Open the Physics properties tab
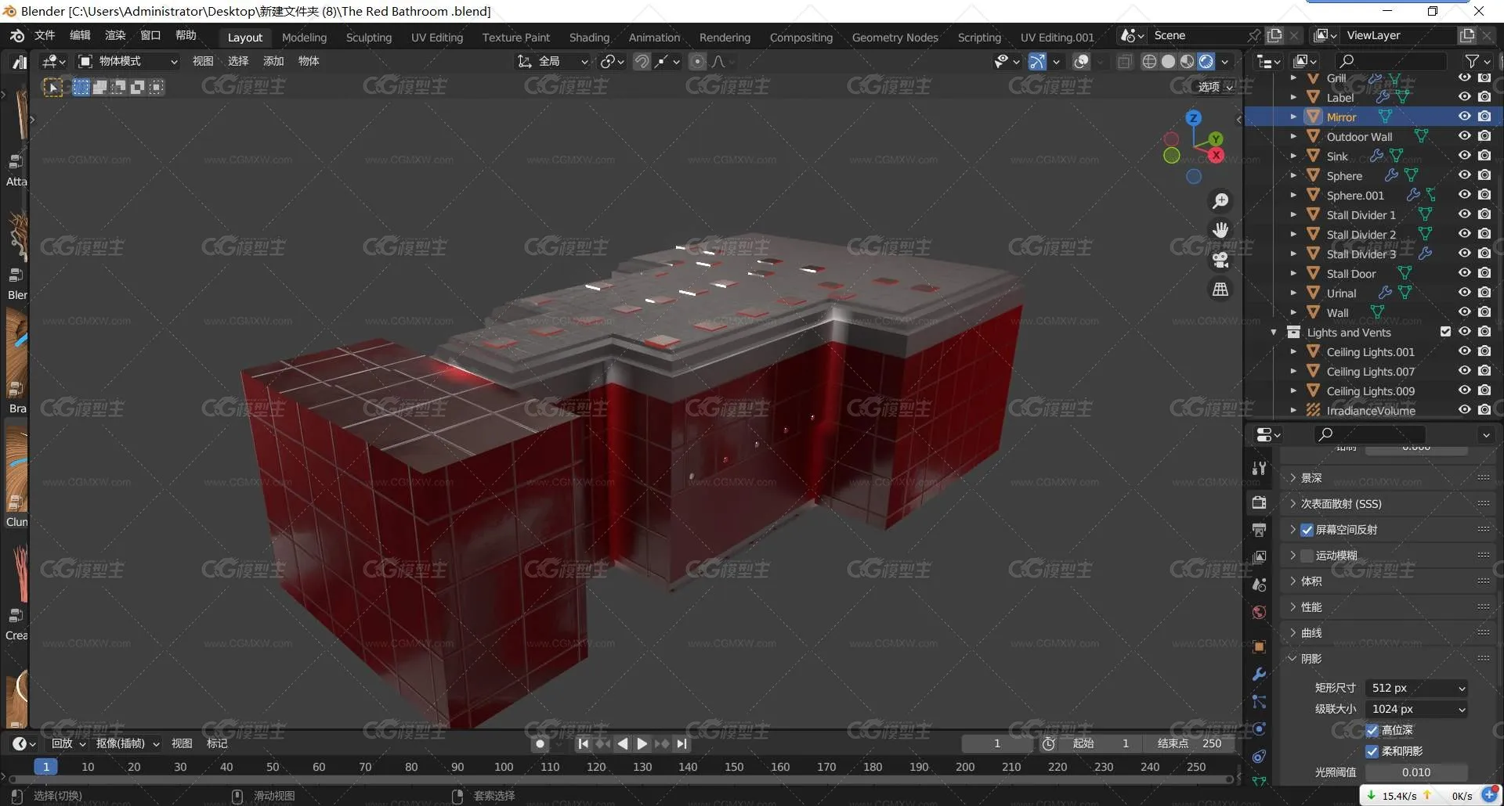Image resolution: width=1504 pixels, height=806 pixels. click(x=1260, y=729)
